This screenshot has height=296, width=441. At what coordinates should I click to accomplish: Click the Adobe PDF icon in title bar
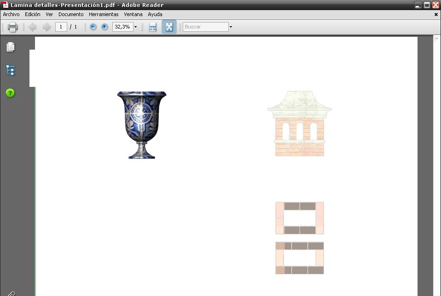[5, 5]
